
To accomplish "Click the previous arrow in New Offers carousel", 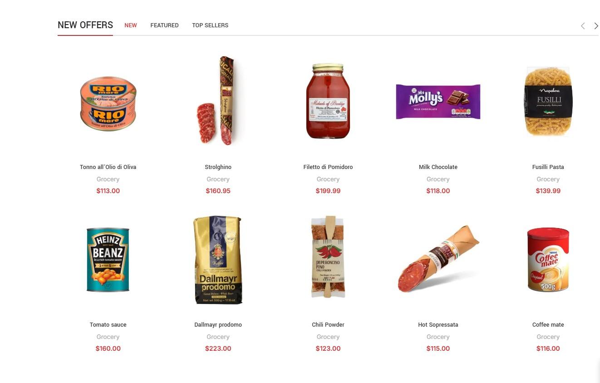I will pyautogui.click(x=583, y=26).
